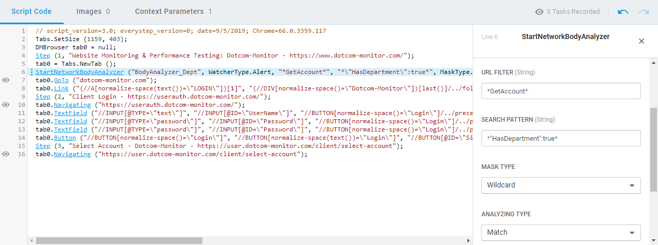Screen dimensions: 658x245
Task: Toggle eye icon on line 16
Action: pyautogui.click(x=6, y=154)
